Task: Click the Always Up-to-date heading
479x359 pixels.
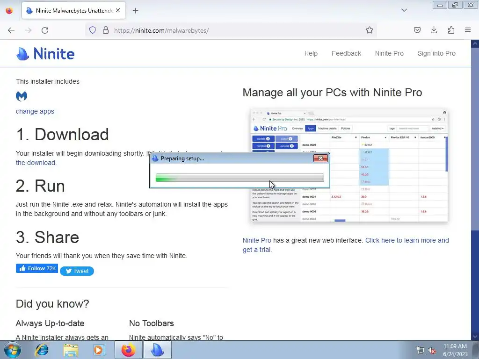Action: coord(50,323)
